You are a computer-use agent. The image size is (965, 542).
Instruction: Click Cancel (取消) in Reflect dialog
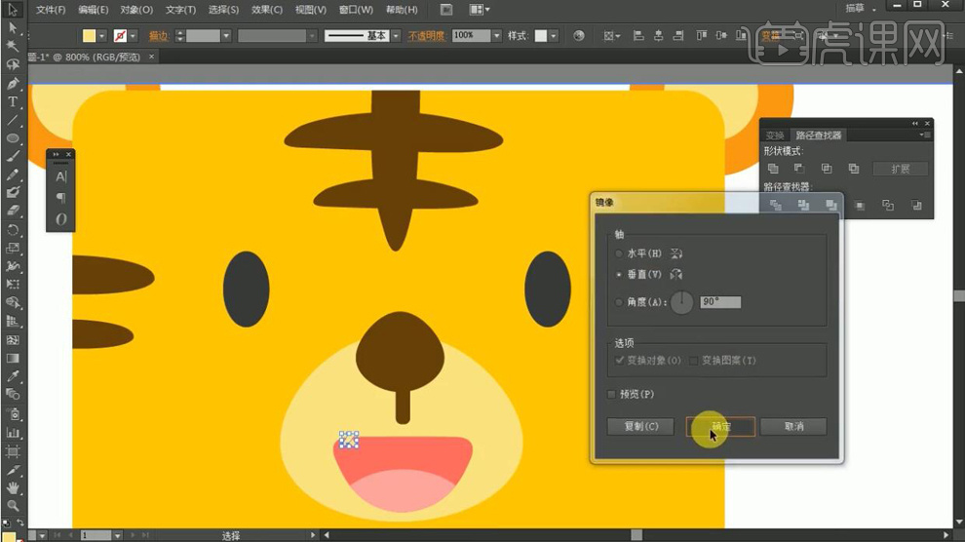[x=793, y=426]
